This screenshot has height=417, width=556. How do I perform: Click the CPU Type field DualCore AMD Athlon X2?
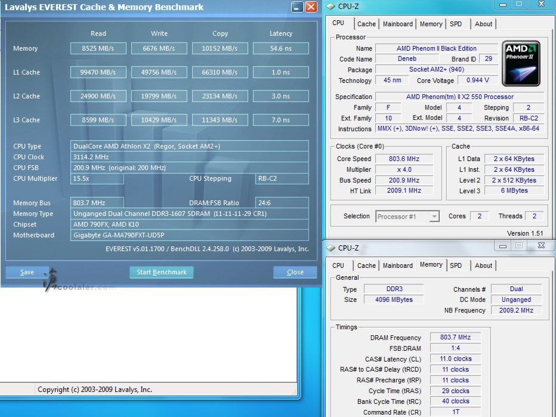[189, 146]
